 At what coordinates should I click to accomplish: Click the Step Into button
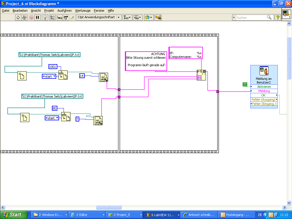[x=60, y=17]
